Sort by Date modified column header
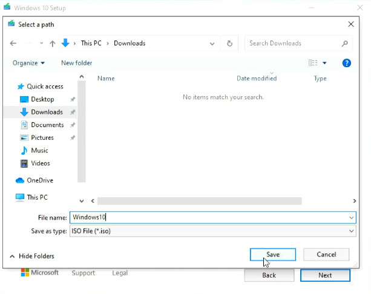371x294 pixels. [x=257, y=78]
